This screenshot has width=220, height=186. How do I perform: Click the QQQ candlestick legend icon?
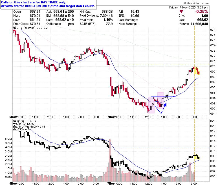14,121
